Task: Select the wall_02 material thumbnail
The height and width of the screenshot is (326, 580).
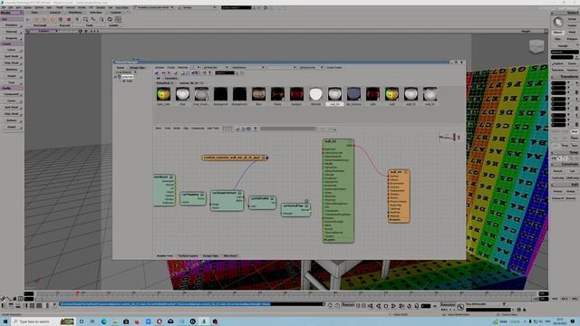Action: point(411,94)
